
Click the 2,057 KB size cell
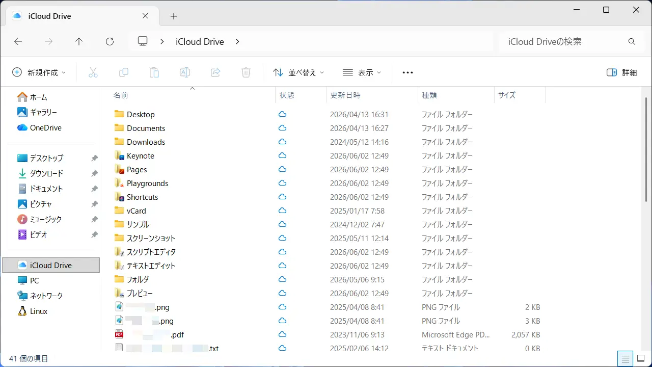(x=526, y=335)
